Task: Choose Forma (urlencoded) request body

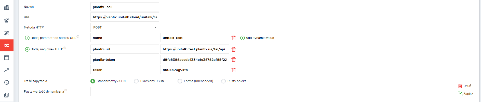Action: click(180, 81)
